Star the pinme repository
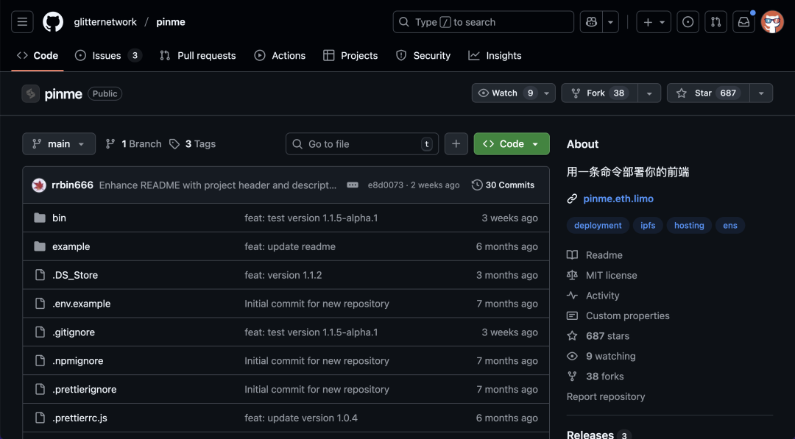Screen dimensions: 795x439 coord(704,93)
